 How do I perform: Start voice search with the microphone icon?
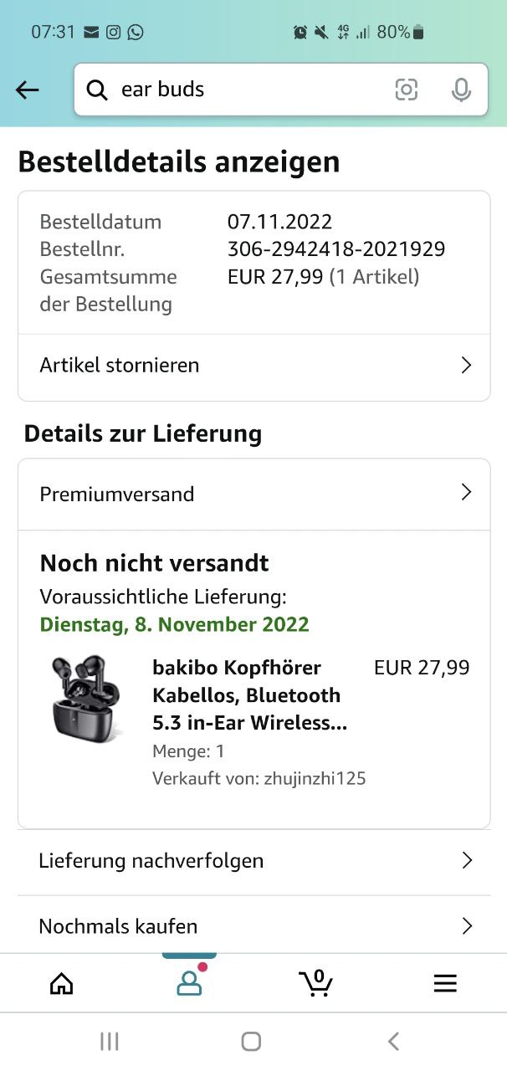click(x=460, y=90)
